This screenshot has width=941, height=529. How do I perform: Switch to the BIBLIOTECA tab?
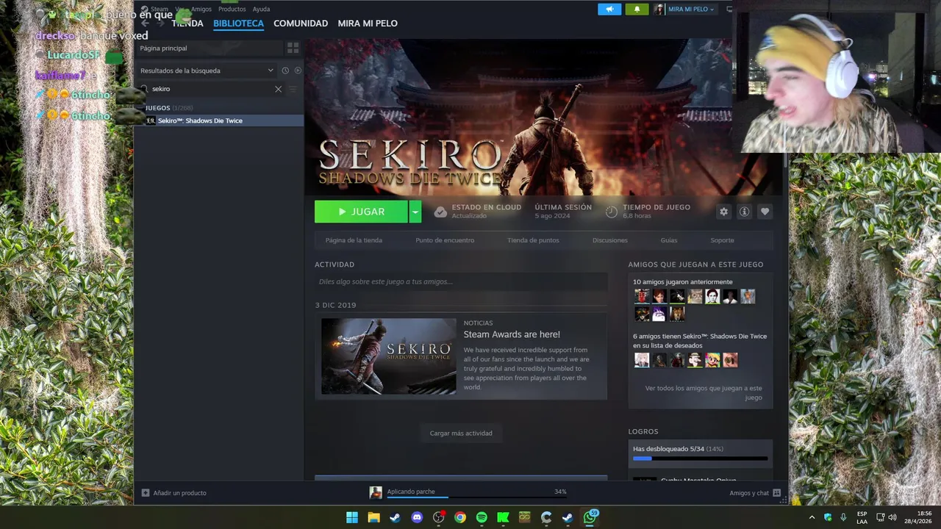tap(238, 24)
